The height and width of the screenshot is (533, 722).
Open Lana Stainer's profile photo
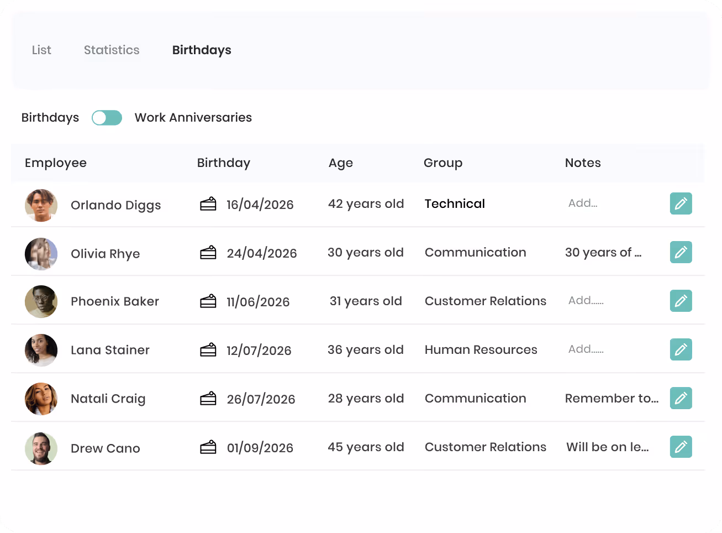(x=41, y=350)
